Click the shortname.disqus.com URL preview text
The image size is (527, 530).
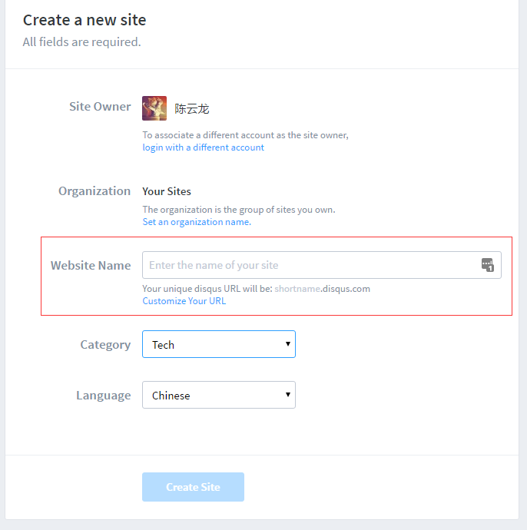point(322,289)
